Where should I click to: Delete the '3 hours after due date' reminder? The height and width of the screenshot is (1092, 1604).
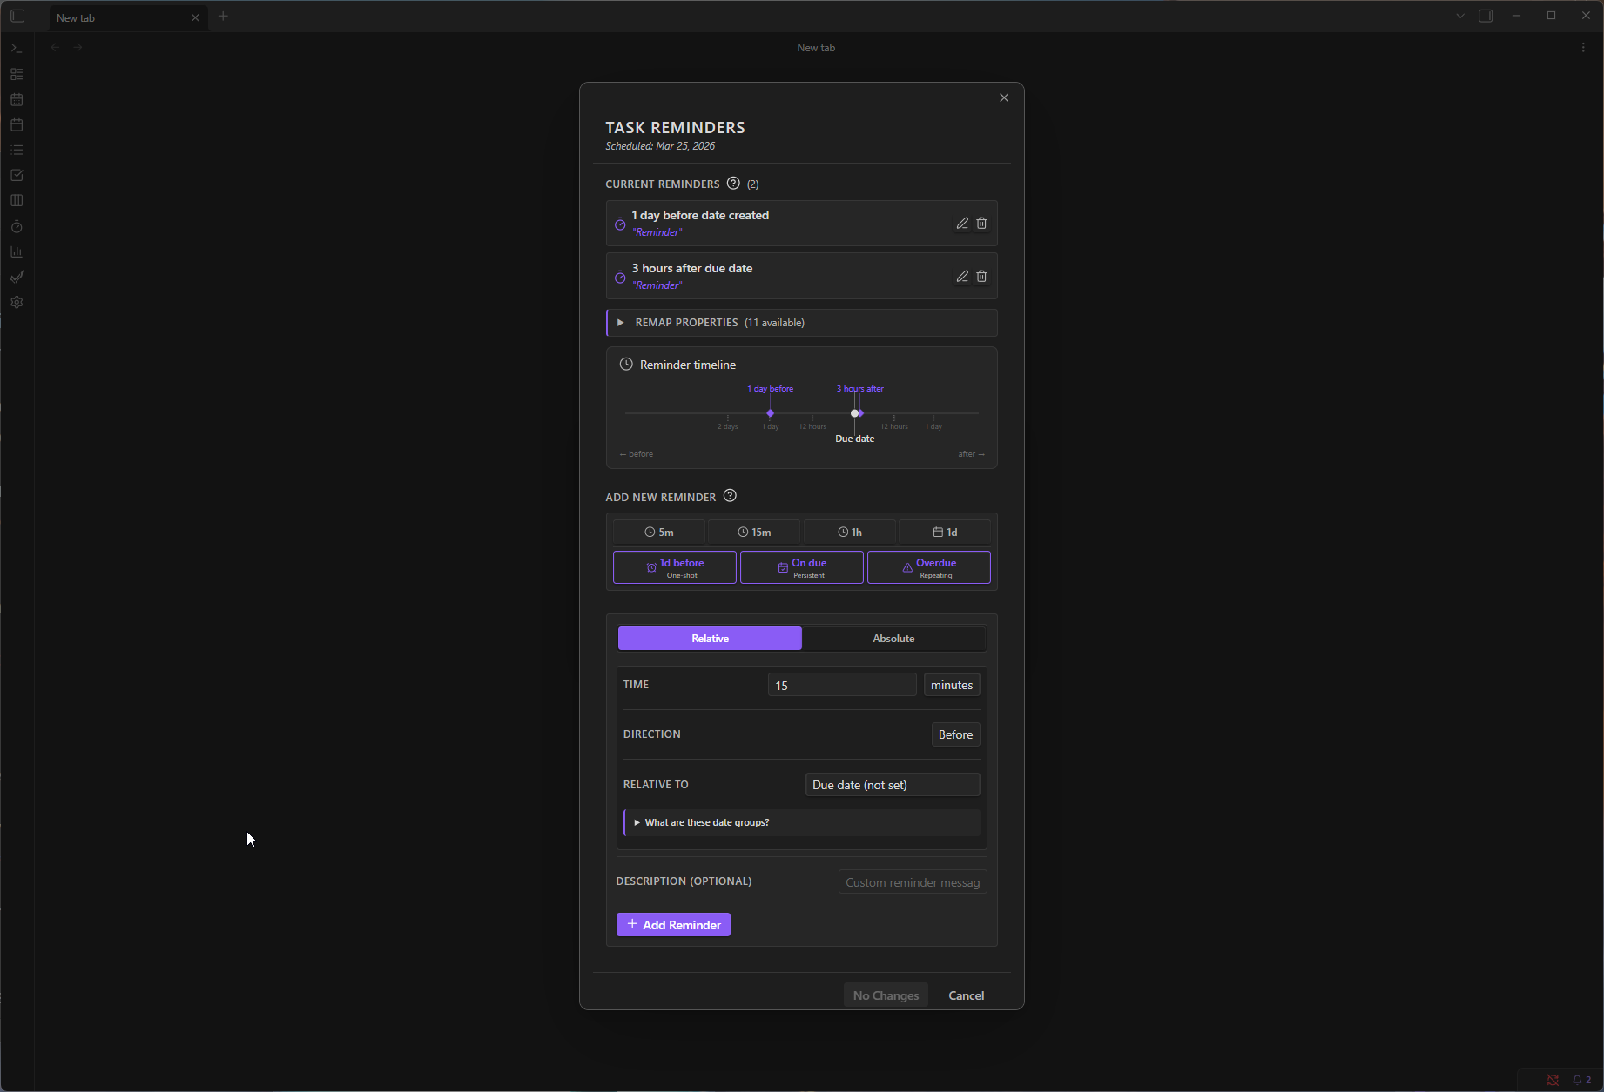981,276
